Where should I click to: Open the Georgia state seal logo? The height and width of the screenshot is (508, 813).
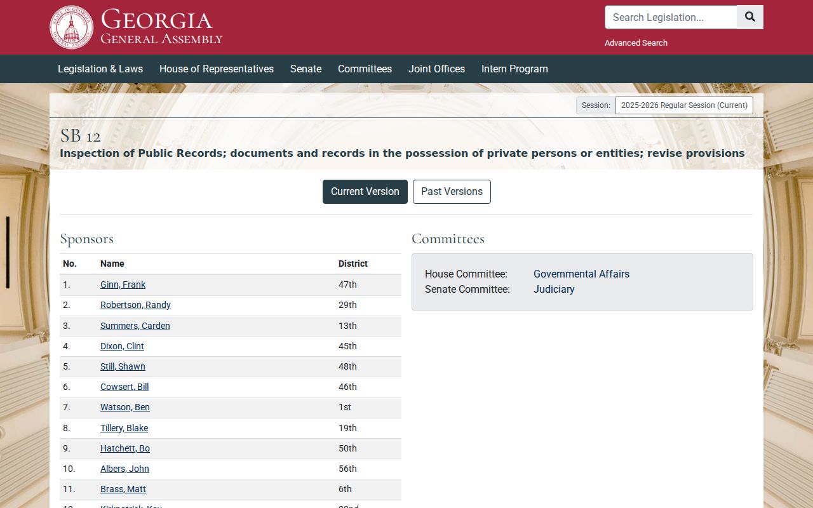click(72, 27)
